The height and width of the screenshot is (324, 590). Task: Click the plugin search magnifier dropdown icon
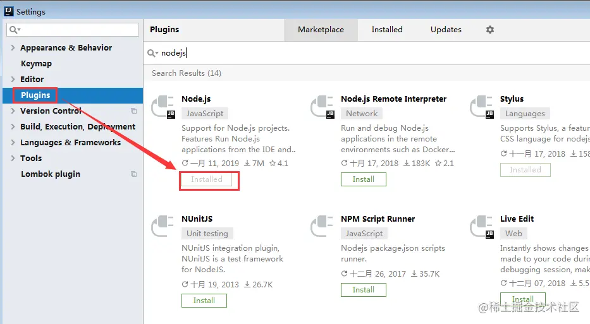point(152,53)
